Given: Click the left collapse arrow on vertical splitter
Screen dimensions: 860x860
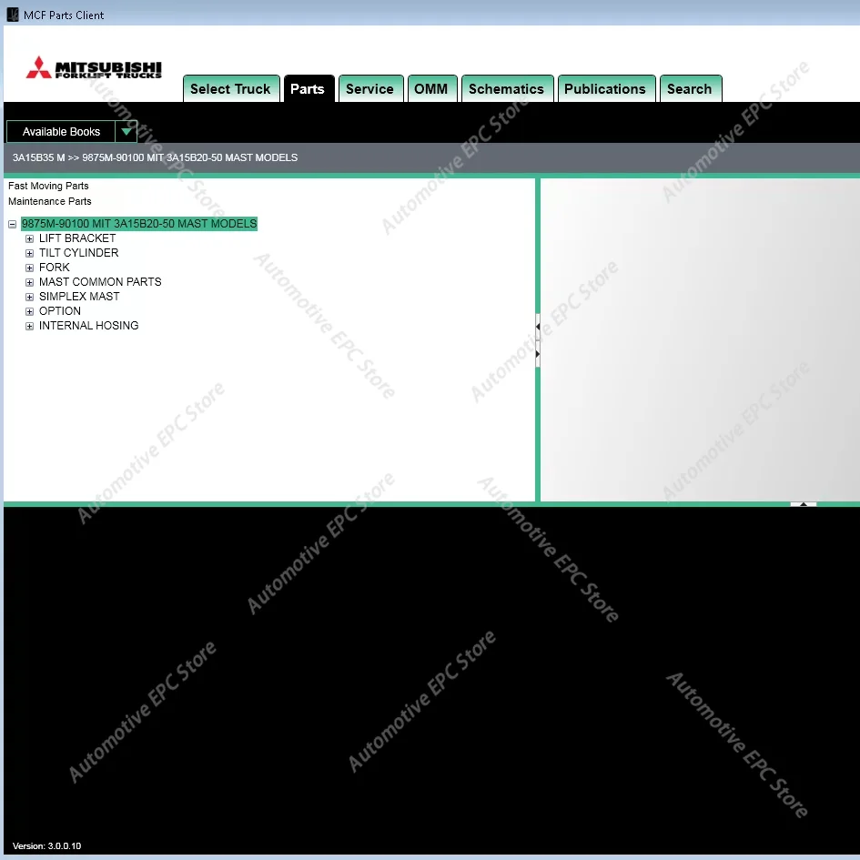Looking at the screenshot, I should click(x=538, y=327).
